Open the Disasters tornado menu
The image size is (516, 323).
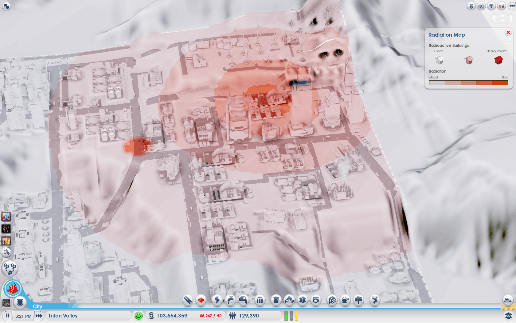click(x=375, y=300)
